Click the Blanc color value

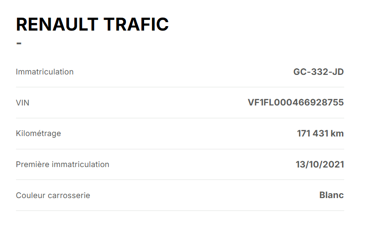(331, 195)
